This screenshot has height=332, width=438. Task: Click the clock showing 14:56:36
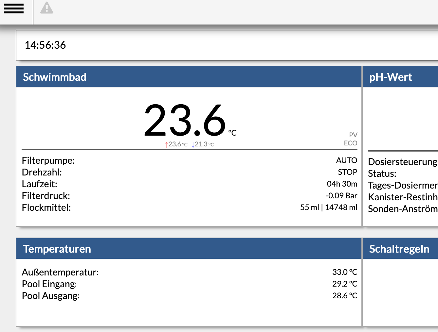coord(45,45)
